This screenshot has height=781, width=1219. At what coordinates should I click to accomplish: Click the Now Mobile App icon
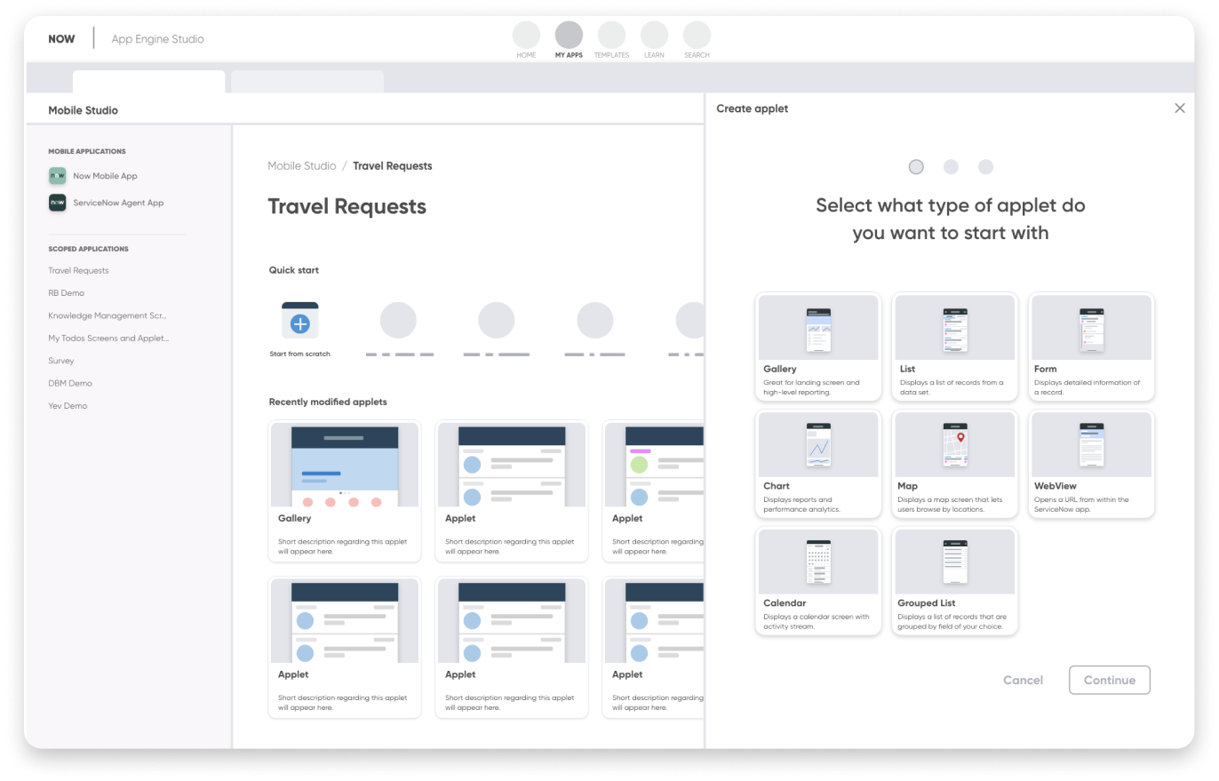coord(57,176)
